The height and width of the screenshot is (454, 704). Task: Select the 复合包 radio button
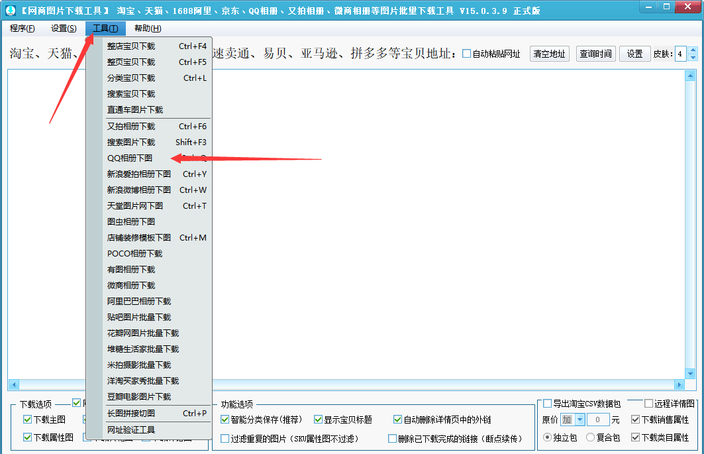[590, 437]
